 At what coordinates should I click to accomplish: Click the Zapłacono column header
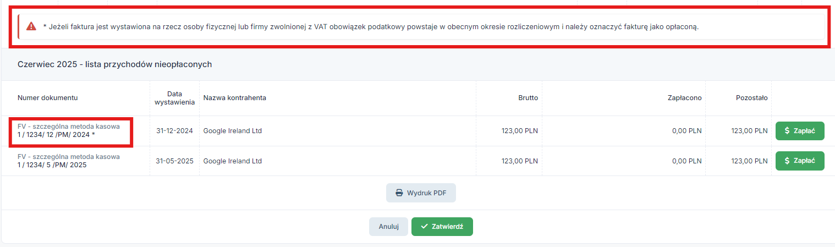point(685,98)
